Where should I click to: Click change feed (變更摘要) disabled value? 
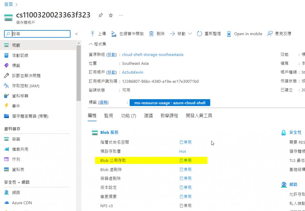(185, 197)
